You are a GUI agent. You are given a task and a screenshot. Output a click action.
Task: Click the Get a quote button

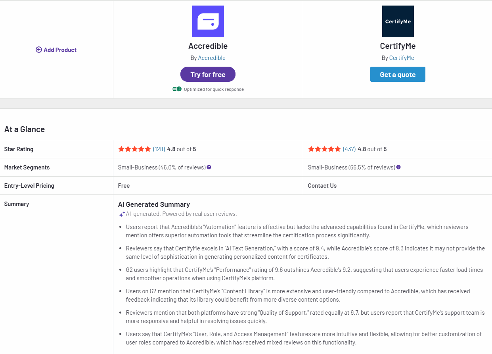pyautogui.click(x=398, y=74)
